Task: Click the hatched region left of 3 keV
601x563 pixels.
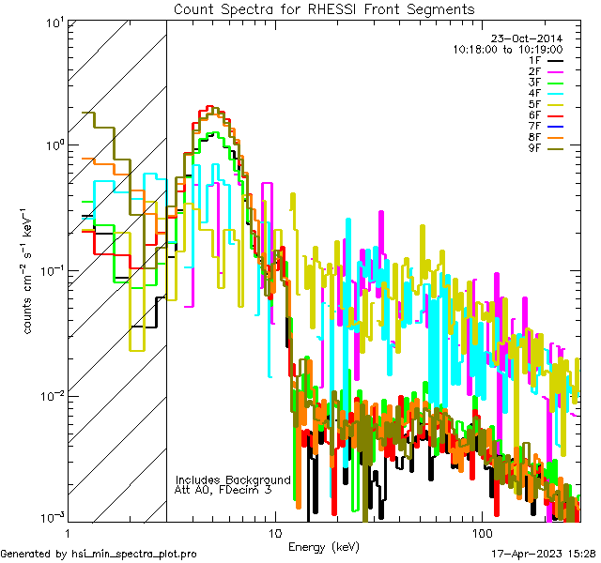Action: click(116, 375)
